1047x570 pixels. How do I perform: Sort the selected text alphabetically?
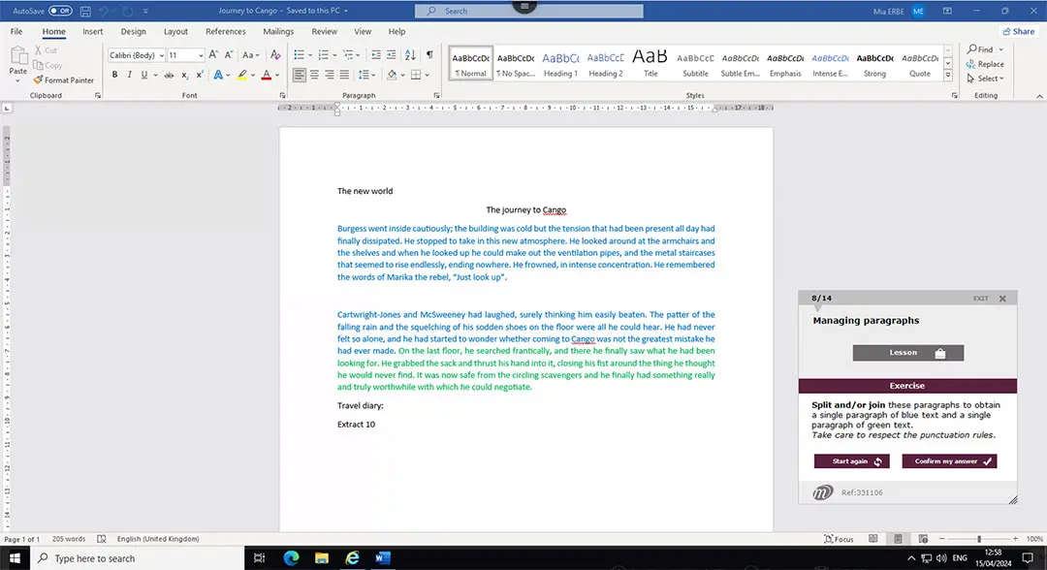tap(408, 55)
